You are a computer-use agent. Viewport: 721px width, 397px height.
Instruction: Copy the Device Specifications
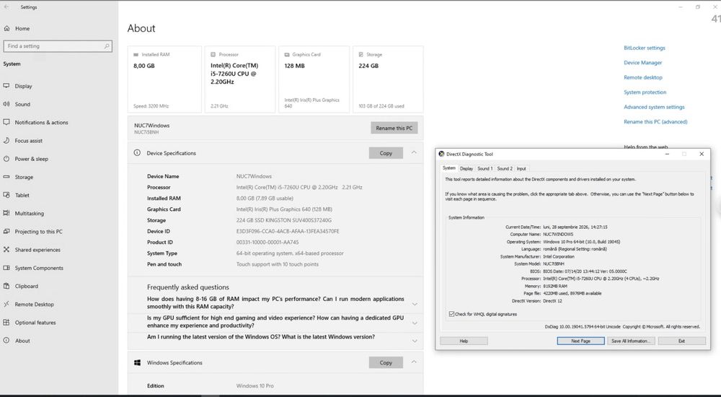click(x=386, y=153)
